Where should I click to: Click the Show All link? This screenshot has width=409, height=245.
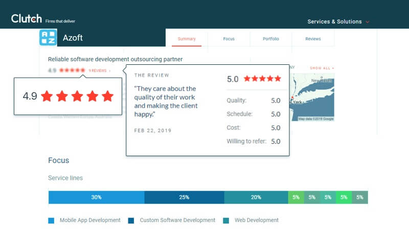tap(322, 68)
